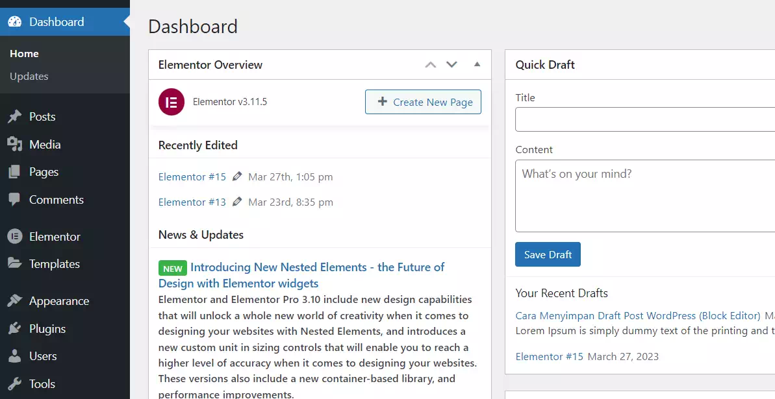Viewport: 775px width, 399px height.
Task: Focus the Quick Draft Title field
Action: coord(645,119)
